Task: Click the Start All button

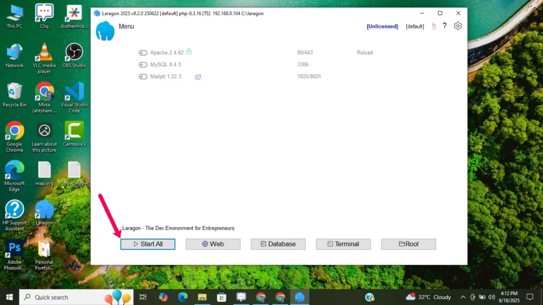Action: (x=147, y=244)
